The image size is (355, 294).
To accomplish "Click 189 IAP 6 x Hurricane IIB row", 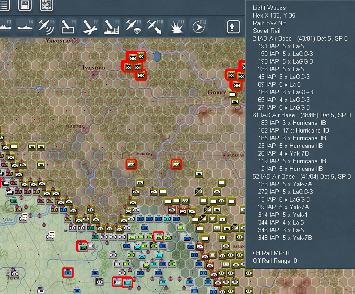I will (x=292, y=123).
